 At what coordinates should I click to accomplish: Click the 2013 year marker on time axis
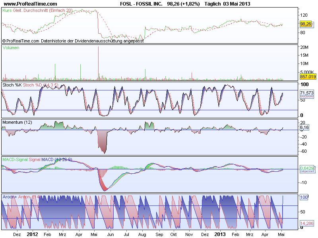[x=220, y=234]
